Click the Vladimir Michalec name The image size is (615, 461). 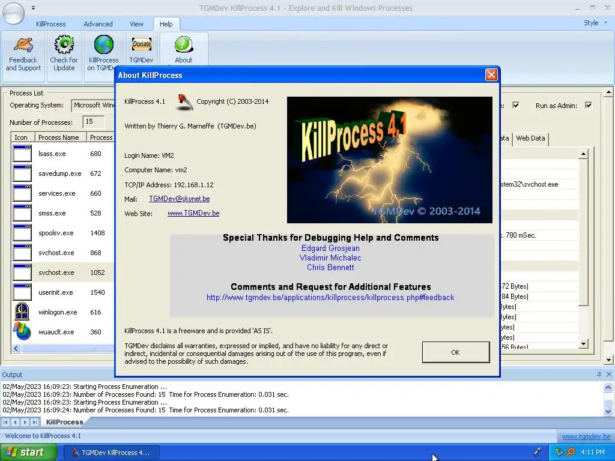tap(330, 258)
